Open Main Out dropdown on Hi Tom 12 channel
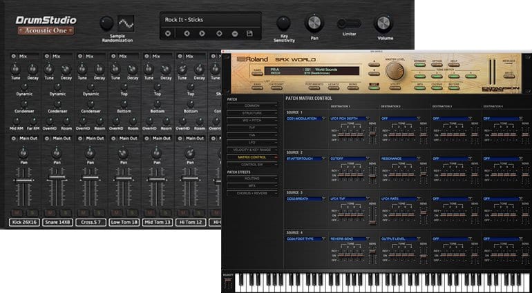The height and width of the screenshot is (293, 532). tap(191, 138)
